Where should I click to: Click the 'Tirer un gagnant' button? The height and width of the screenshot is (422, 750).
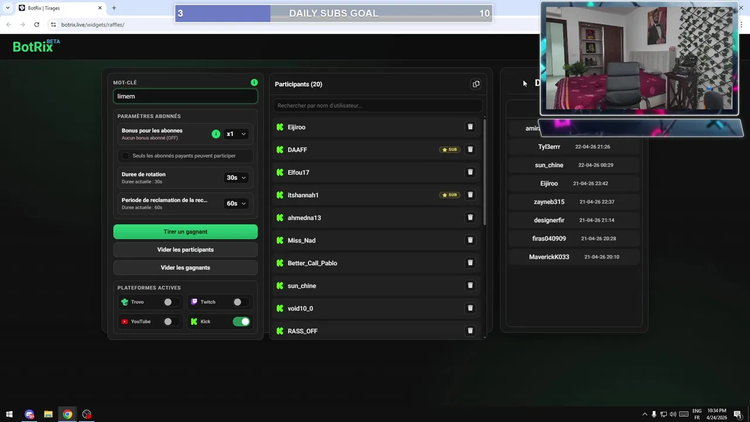[x=185, y=232]
